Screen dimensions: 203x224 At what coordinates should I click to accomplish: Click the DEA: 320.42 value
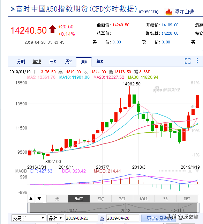tap(74, 171)
